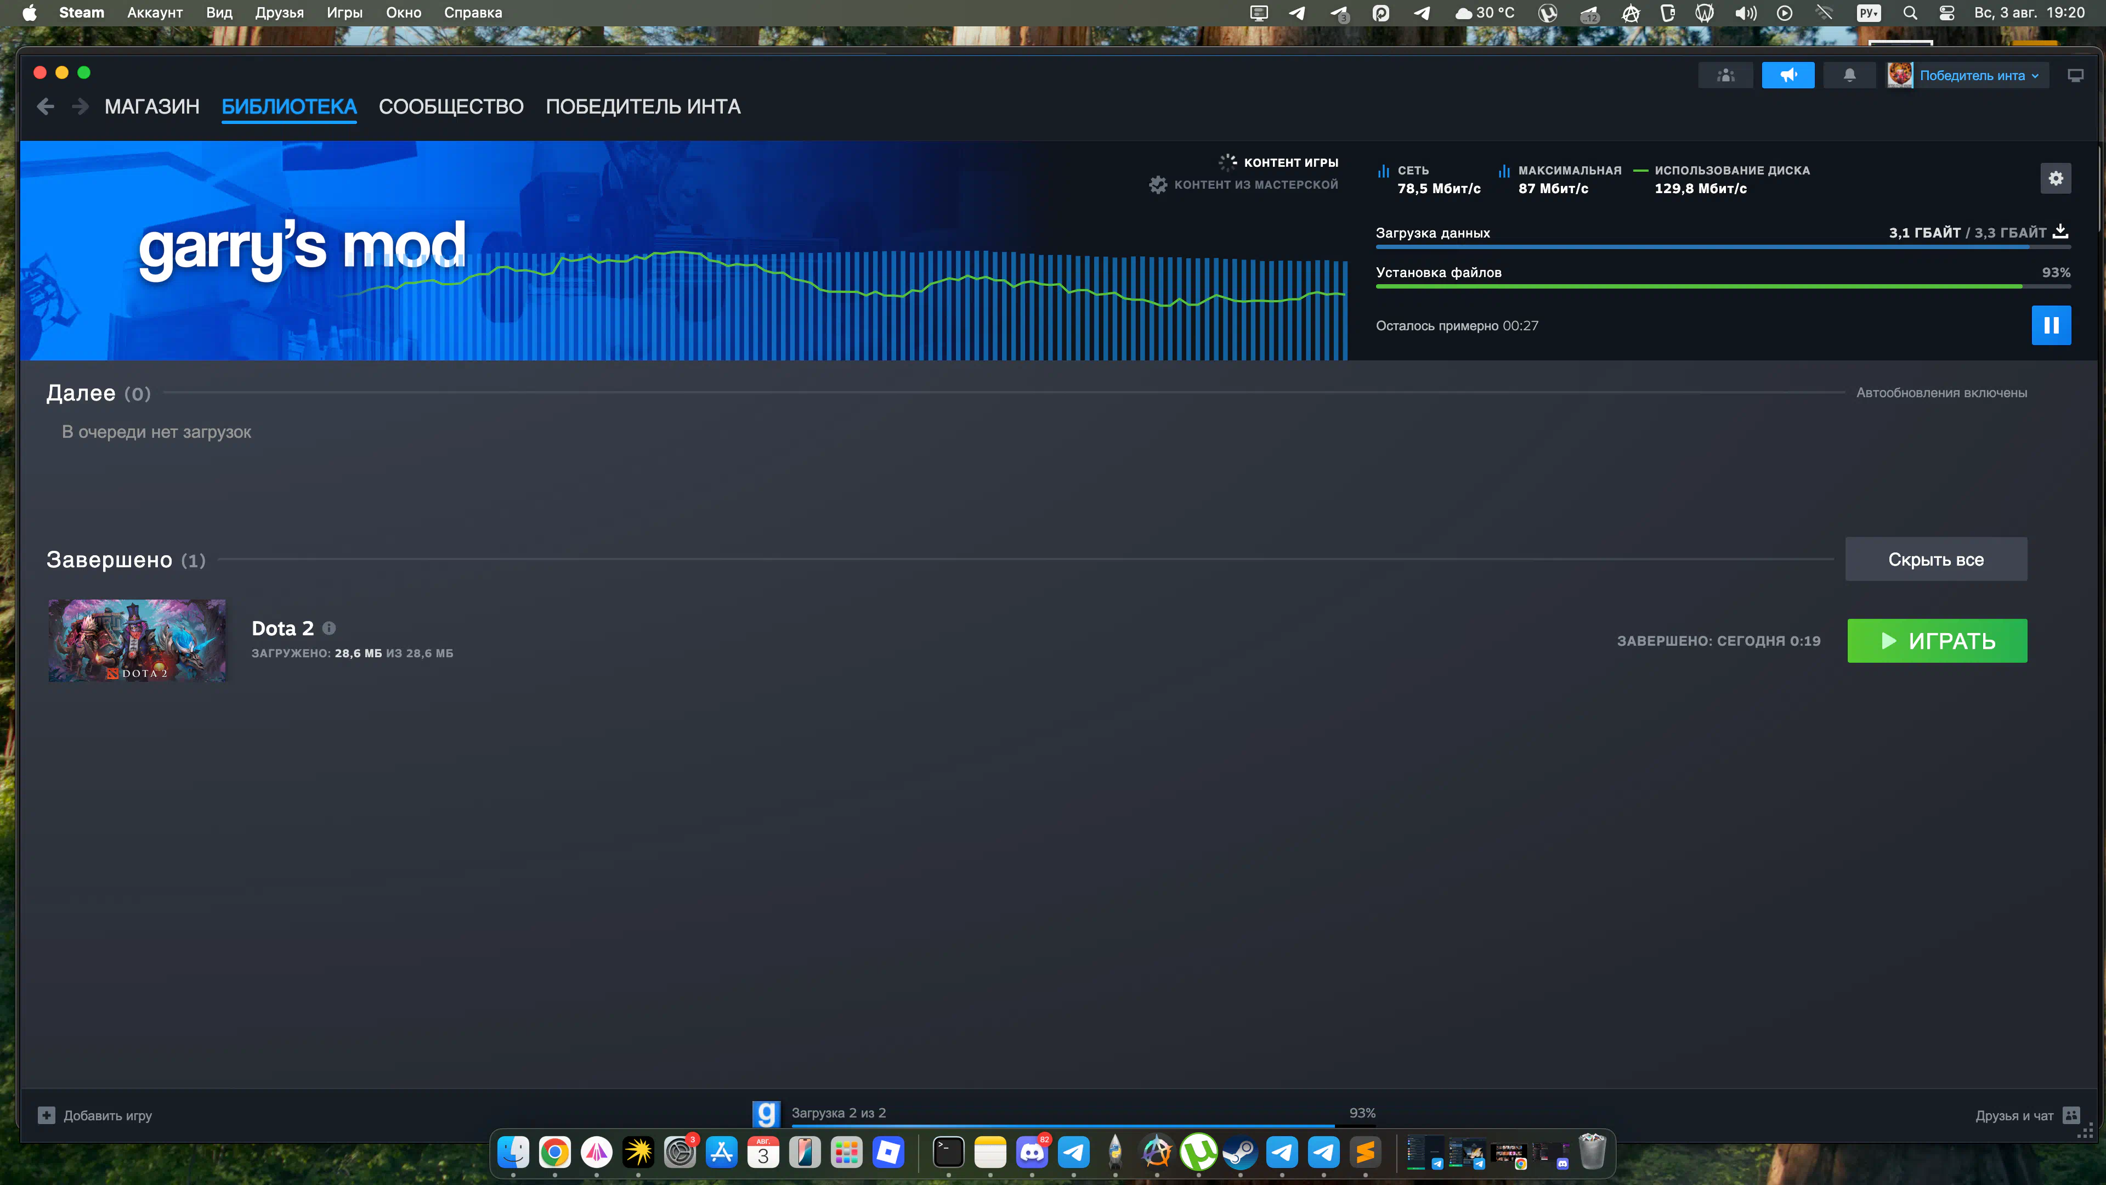Click the Автообновления включены link
Image resolution: width=2106 pixels, height=1185 pixels.
(x=1941, y=393)
